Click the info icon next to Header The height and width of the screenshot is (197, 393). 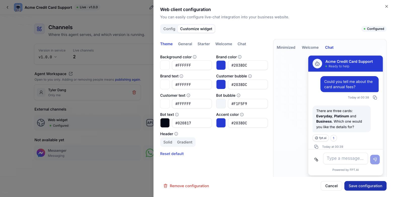pyautogui.click(x=176, y=134)
